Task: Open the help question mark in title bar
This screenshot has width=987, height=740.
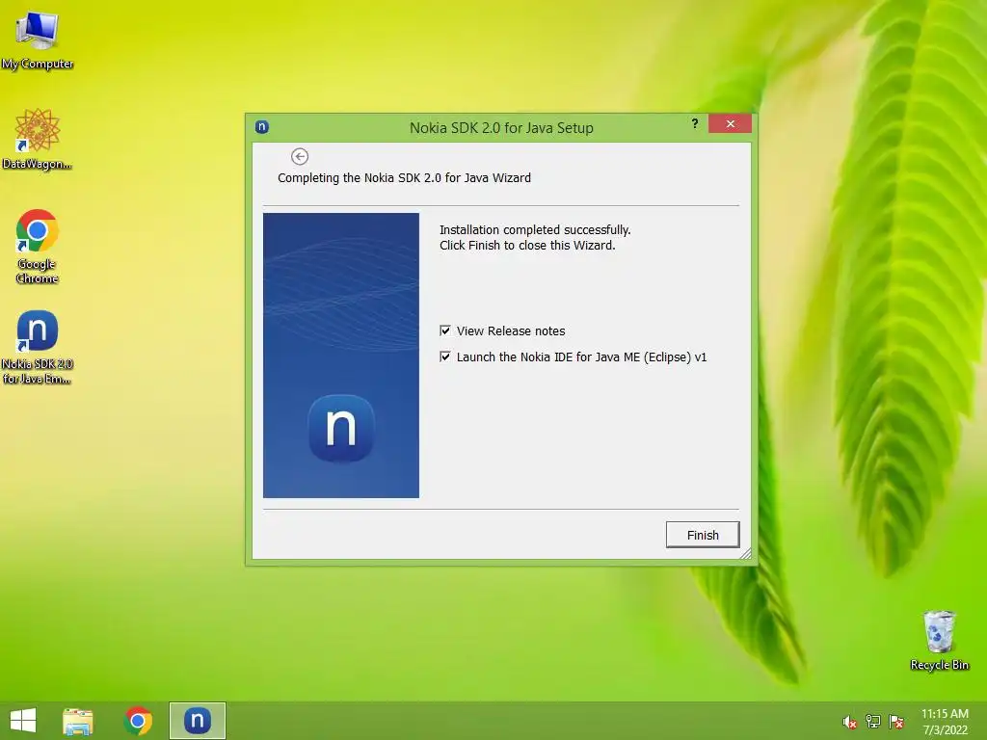Action: pyautogui.click(x=695, y=123)
